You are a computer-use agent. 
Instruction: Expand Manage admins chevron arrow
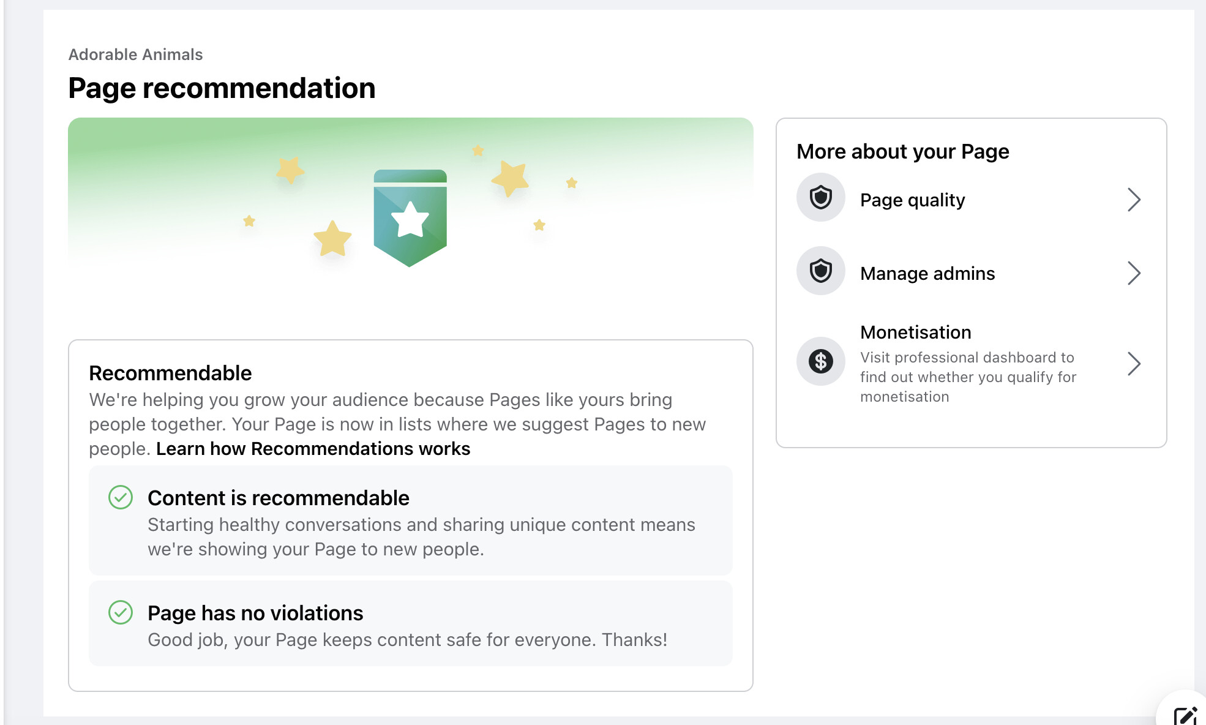1134,273
